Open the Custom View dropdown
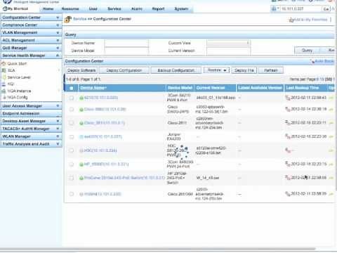Image resolution: width=337 pixels, height=253 pixels. [228, 43]
